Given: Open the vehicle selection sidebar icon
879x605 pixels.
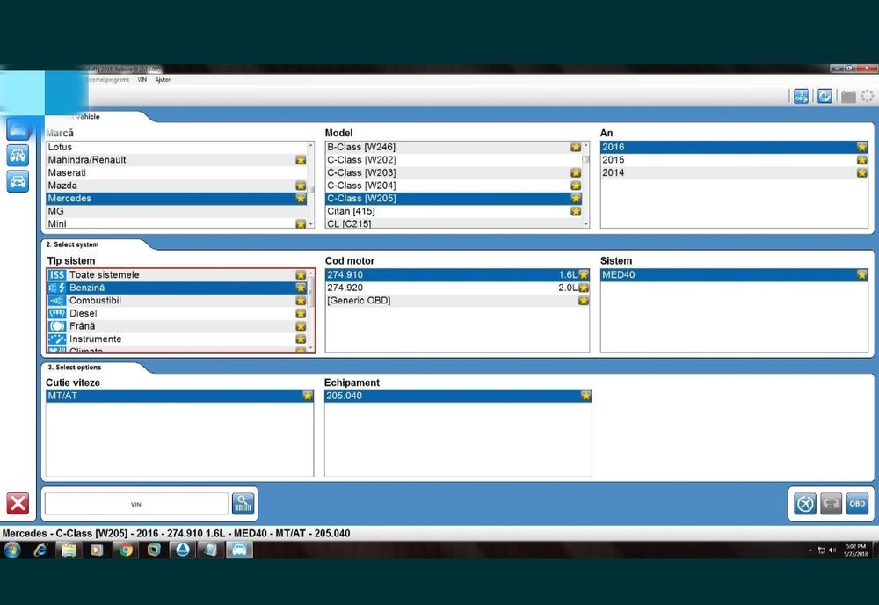Looking at the screenshot, I should (x=18, y=129).
